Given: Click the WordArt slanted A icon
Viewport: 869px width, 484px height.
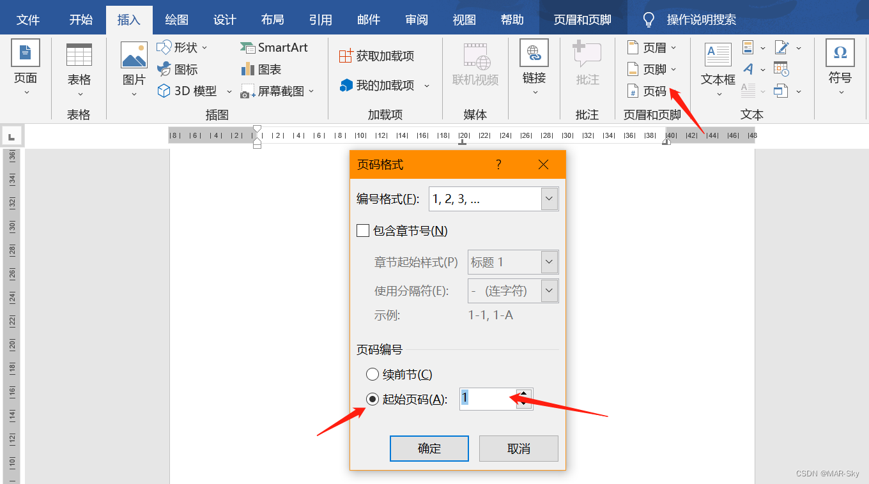Looking at the screenshot, I should [x=748, y=69].
